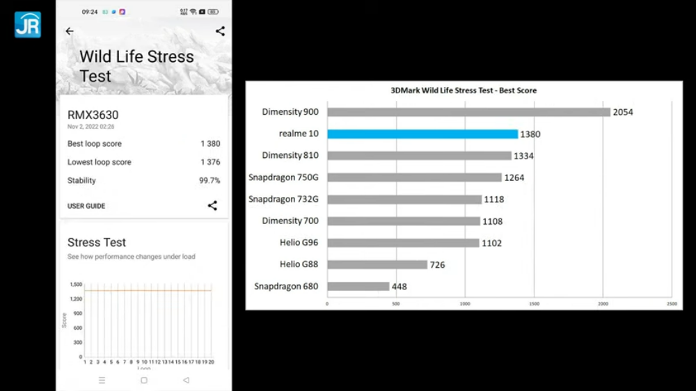Tap the Android recent apps menu icon
The height and width of the screenshot is (391, 696).
[x=102, y=381]
